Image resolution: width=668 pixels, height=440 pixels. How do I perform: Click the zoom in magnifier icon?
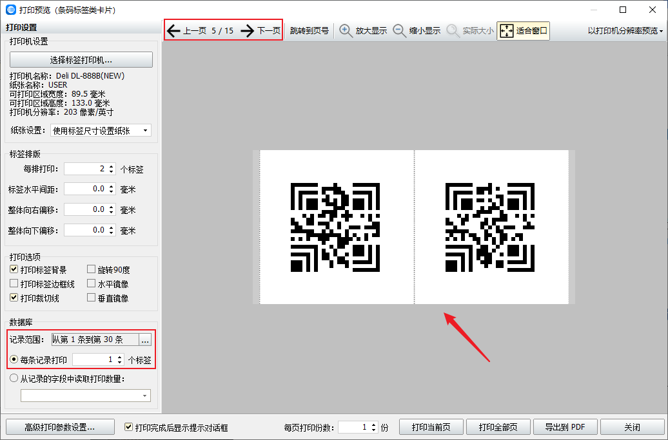click(346, 31)
